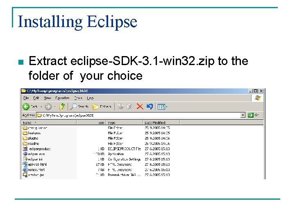
Task: Open the View menu
Action: (48, 98)
